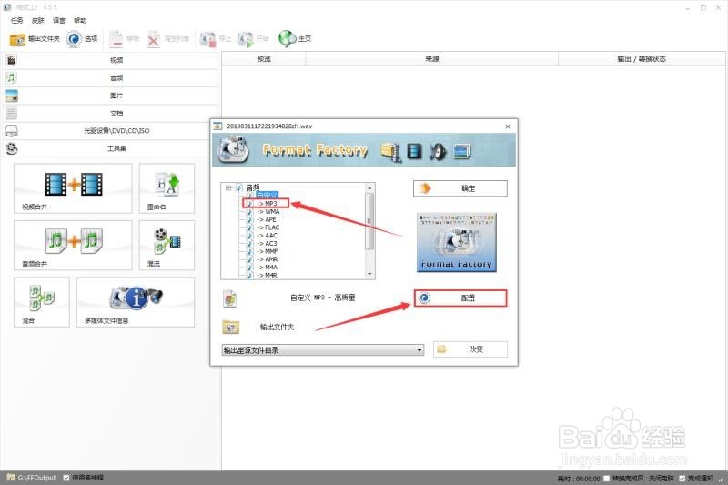Screen dimensions: 728x485
Task: Open the 输出至源文件目录 dropdown
Action: click(x=323, y=350)
